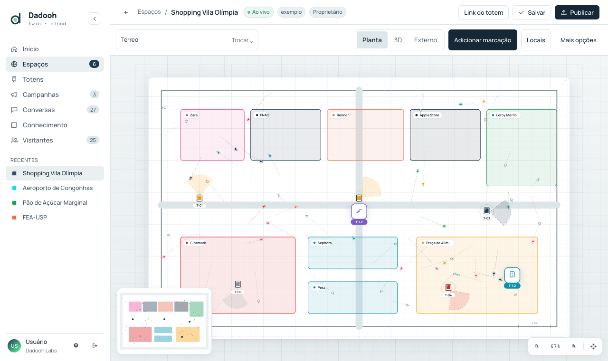Open the Início page
This screenshot has width=608, height=361.
[55, 49]
